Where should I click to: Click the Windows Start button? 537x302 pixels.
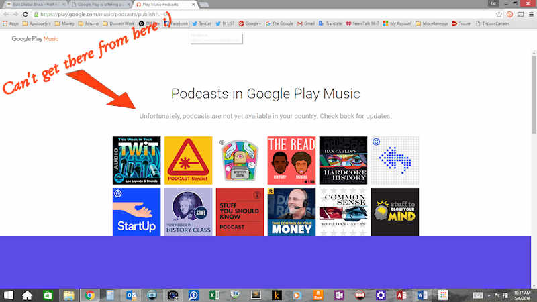pos(9,295)
